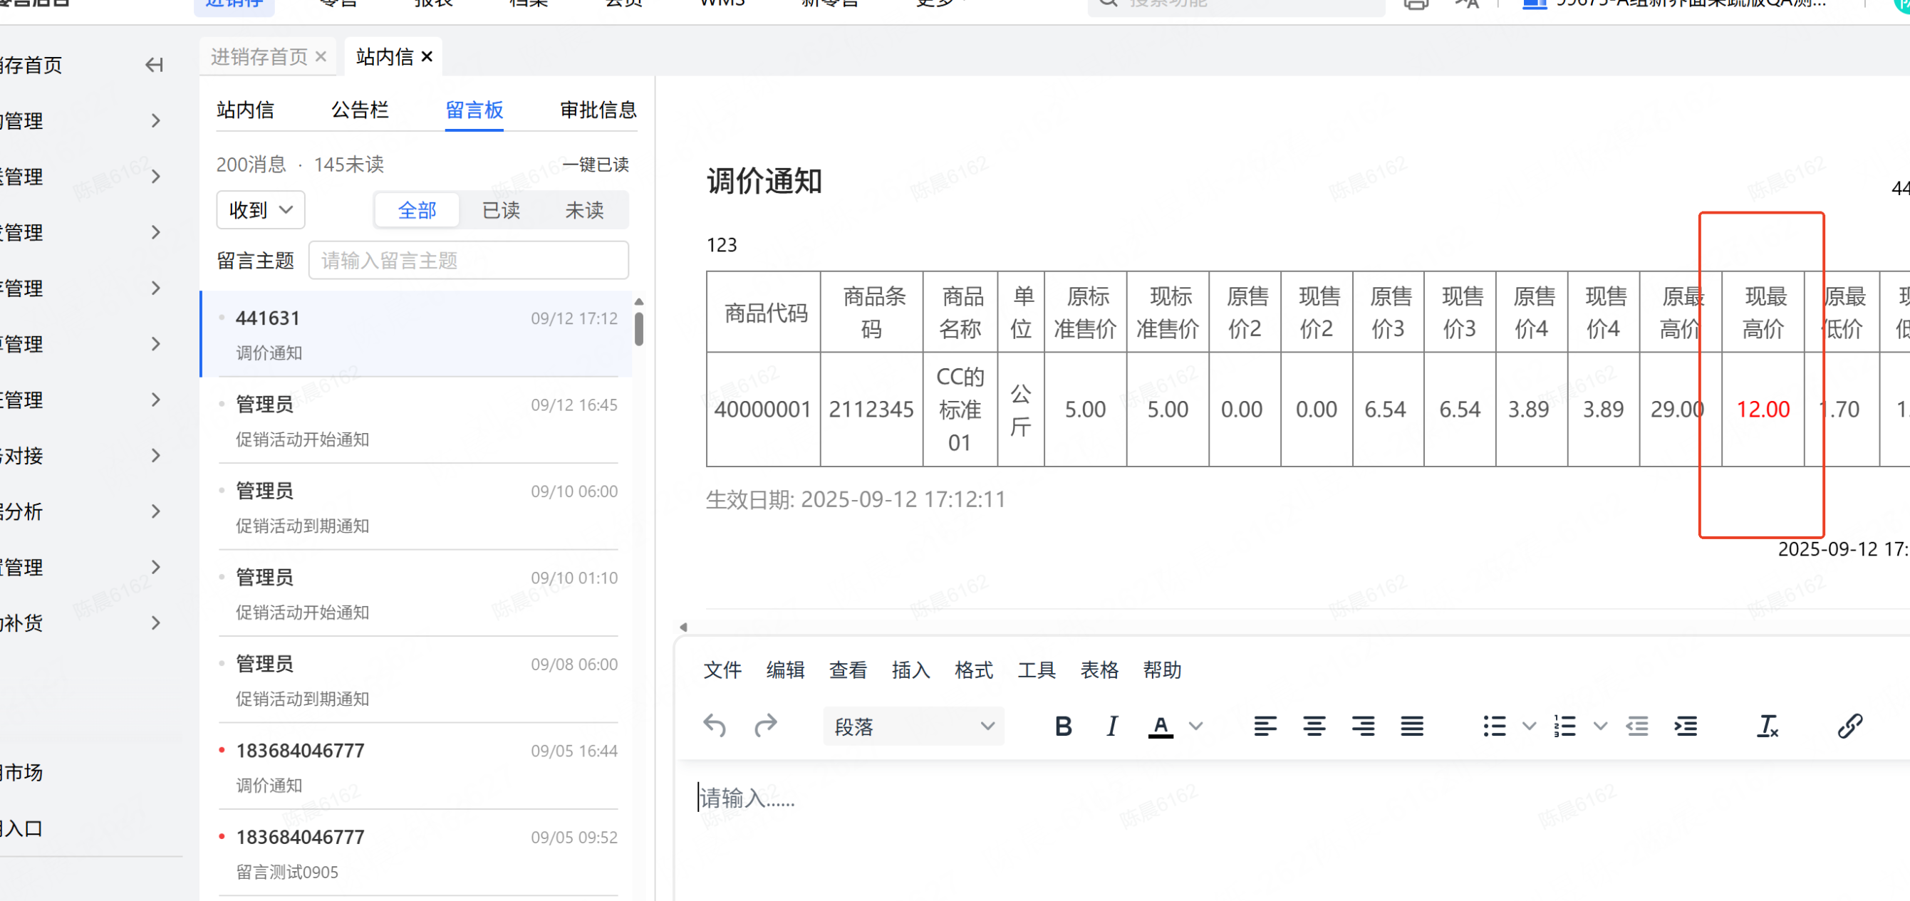Open text color picker arrow
Screen dimensions: 1910x901
pos(1195,726)
